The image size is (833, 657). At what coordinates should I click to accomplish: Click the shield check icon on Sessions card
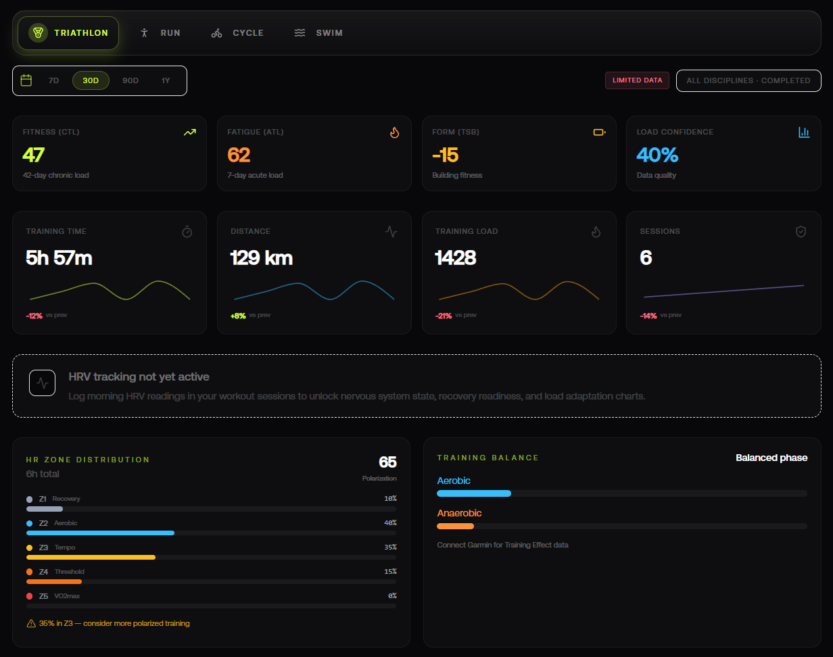click(x=801, y=232)
